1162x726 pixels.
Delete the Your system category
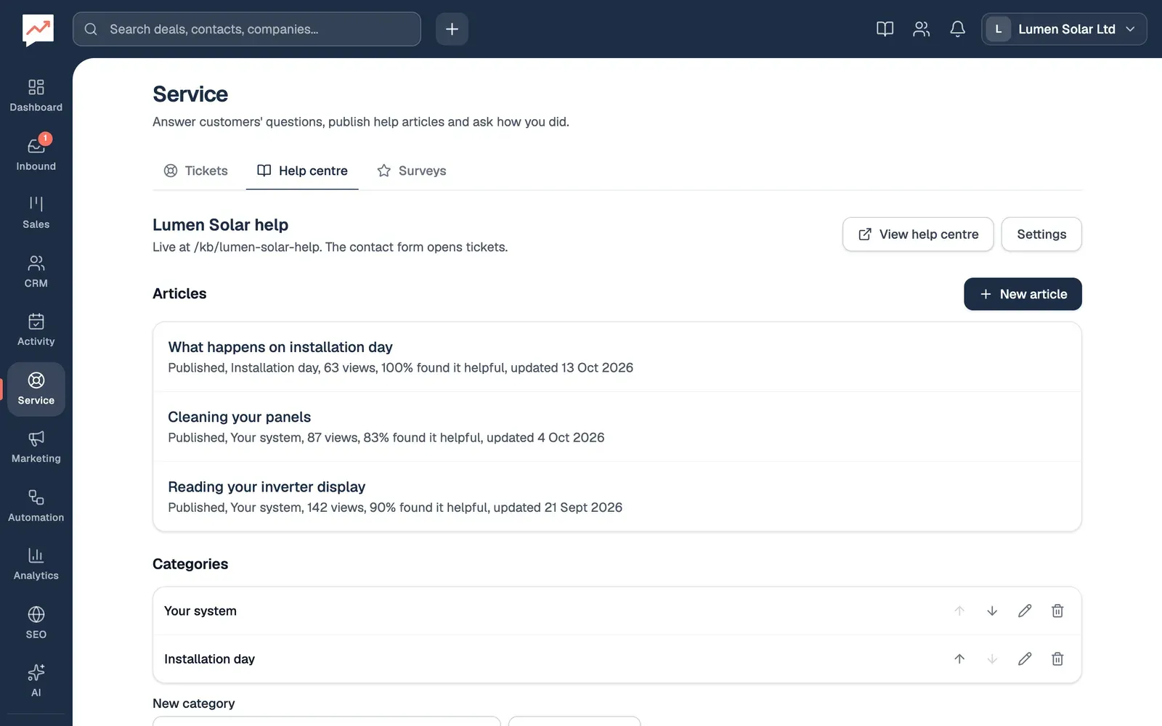[1057, 611]
